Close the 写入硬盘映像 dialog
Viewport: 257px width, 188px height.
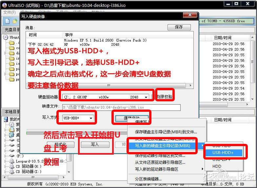tap(190, 15)
